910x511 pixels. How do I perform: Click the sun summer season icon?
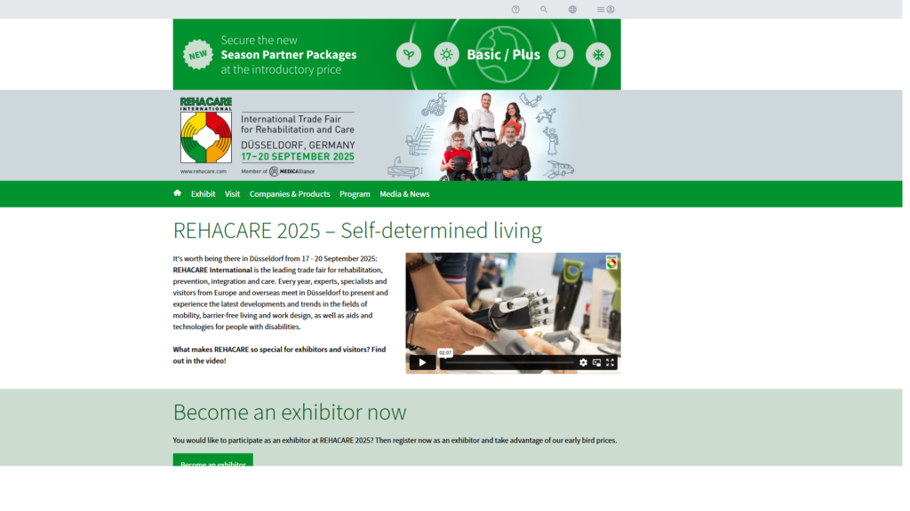click(446, 54)
